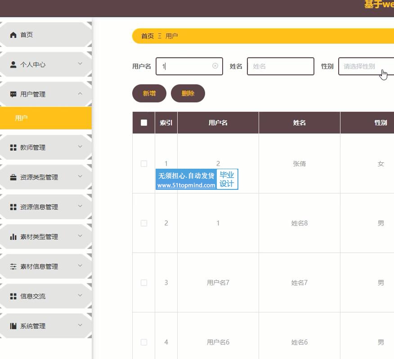Viewport: 394px width, 359px height.
Task: Click the 姓名 column header
Action: (x=300, y=123)
